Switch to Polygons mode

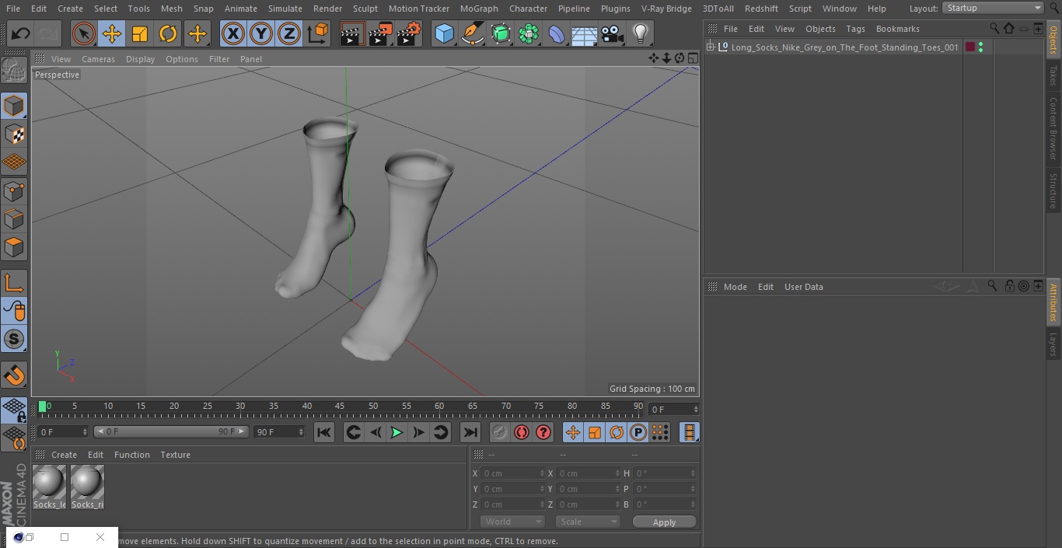click(x=14, y=247)
